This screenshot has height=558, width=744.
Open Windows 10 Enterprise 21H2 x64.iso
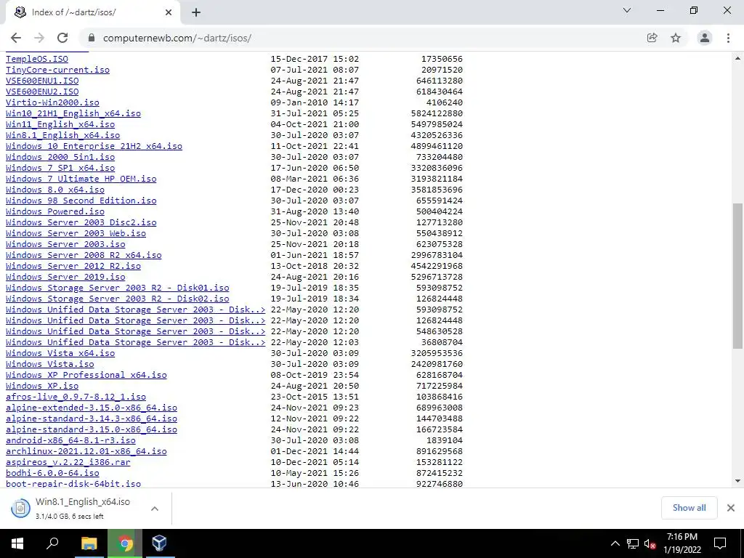[94, 146]
